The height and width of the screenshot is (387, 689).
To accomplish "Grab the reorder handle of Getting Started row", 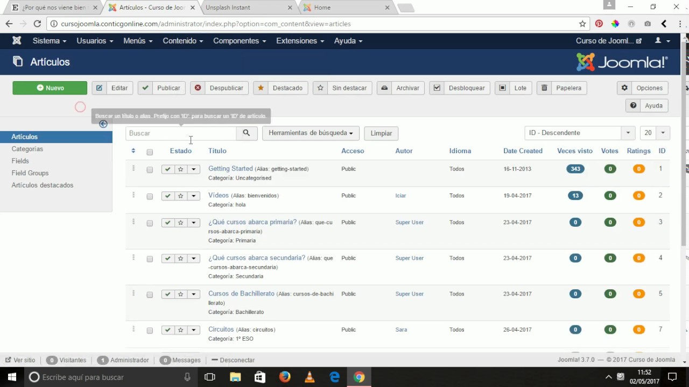I will point(133,169).
